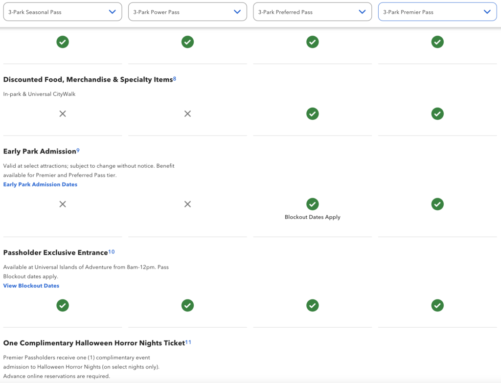Open the 3-Park Seasonal Pass dropdown
This screenshot has height=383, width=501.
(63, 11)
